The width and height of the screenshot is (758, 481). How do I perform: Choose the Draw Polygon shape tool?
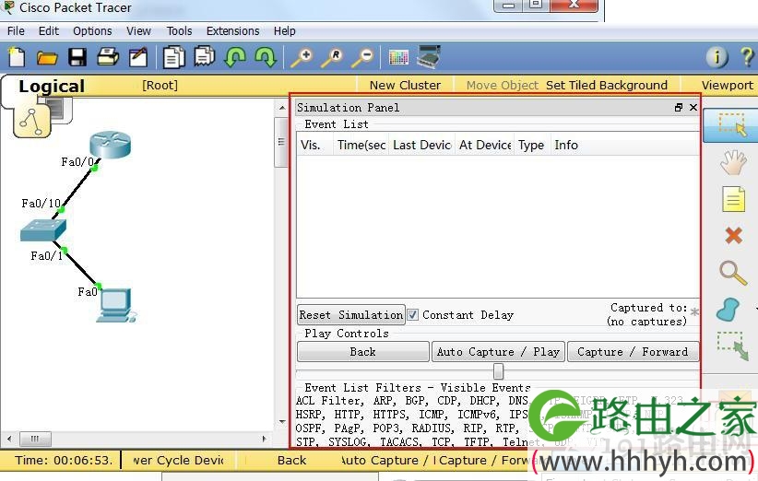tap(728, 310)
